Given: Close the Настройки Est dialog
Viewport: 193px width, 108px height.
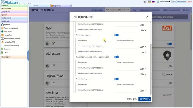Looking at the screenshot, I should tap(147, 17).
